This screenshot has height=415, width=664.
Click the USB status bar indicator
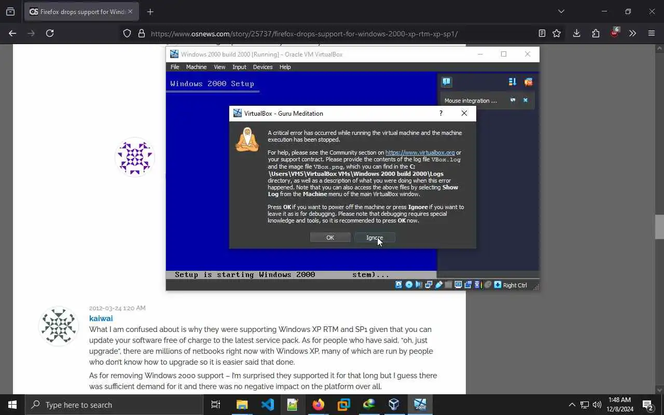pyautogui.click(x=439, y=285)
